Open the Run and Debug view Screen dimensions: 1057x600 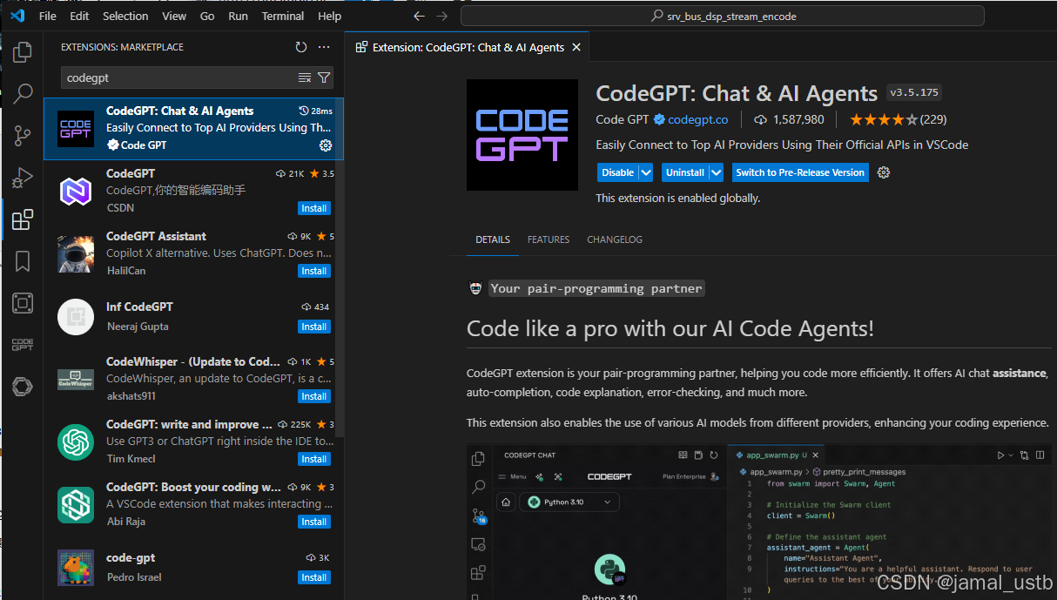(23, 178)
